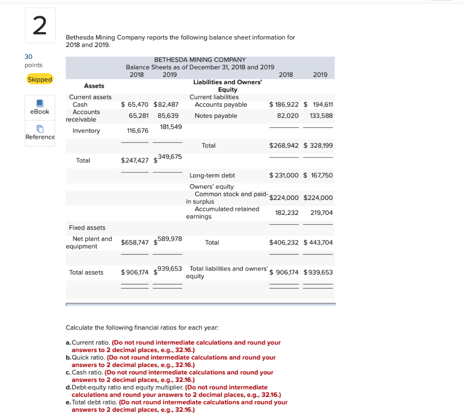Screen dimensions: 464x420
Task: Click the Notes payable row label
Action: coord(216,116)
